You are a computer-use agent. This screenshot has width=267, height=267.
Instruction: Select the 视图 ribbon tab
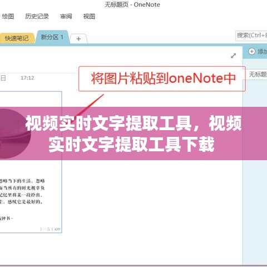(x=89, y=16)
